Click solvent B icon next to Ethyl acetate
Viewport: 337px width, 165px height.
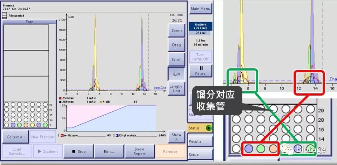[x=117, y=136]
